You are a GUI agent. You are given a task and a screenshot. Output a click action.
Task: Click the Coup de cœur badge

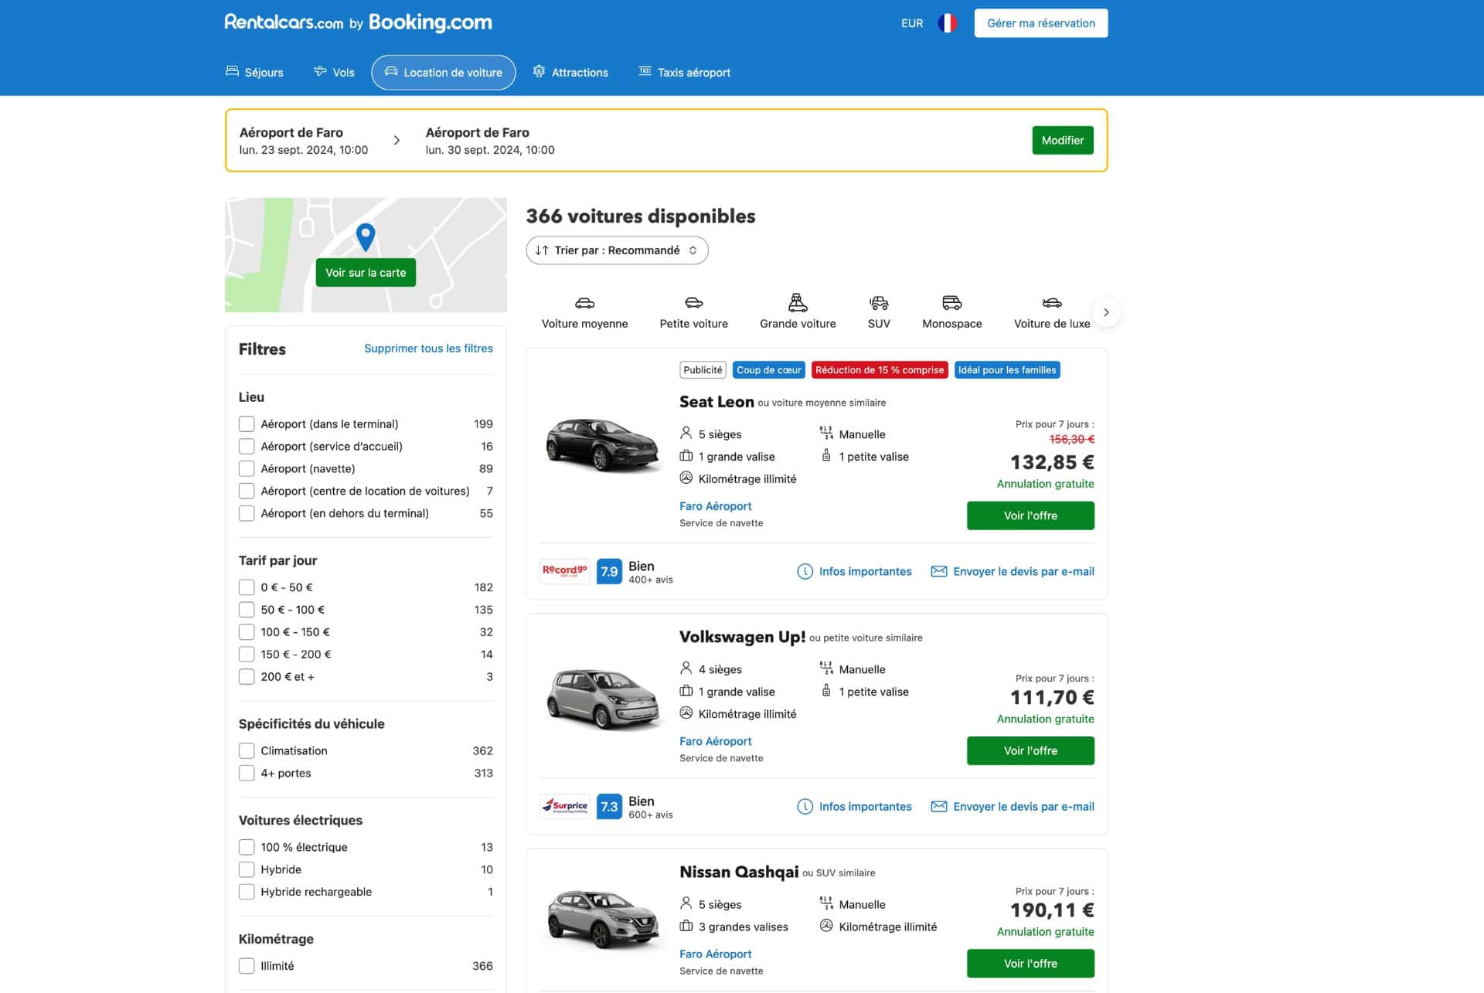tap(768, 370)
